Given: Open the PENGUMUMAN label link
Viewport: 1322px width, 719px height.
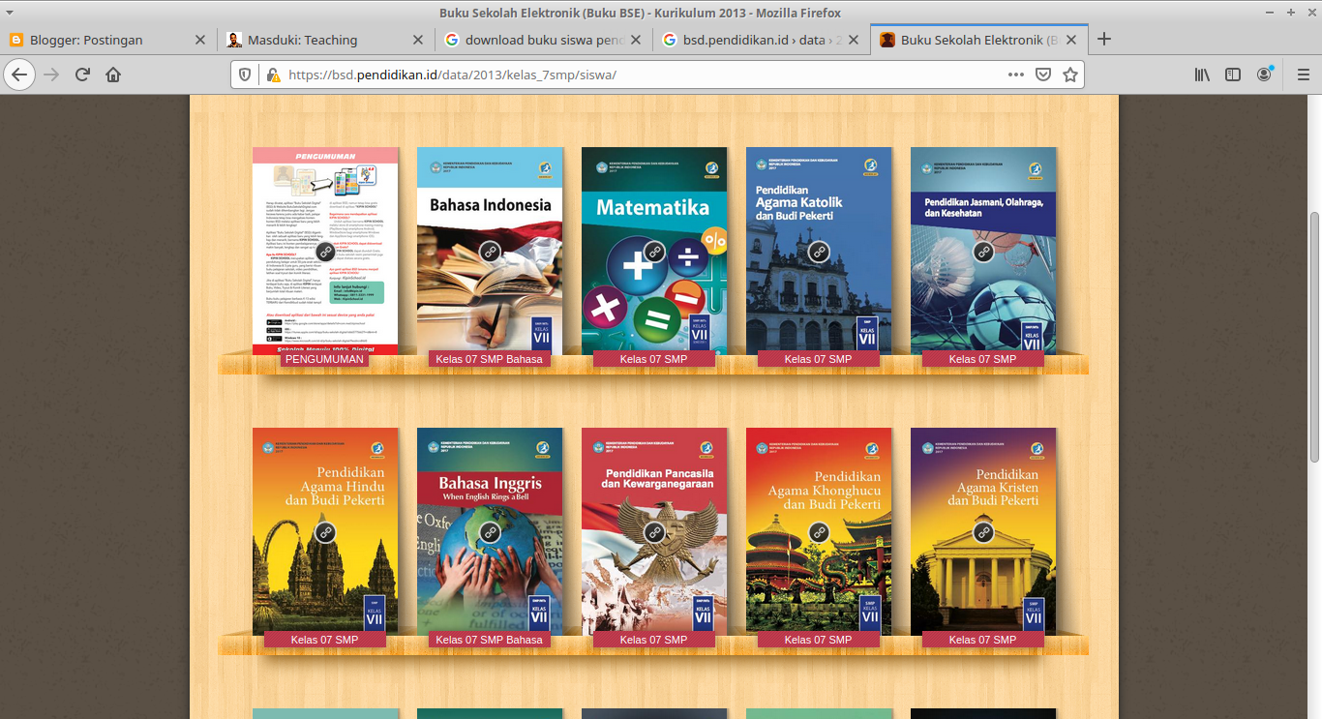Looking at the screenshot, I should (325, 359).
